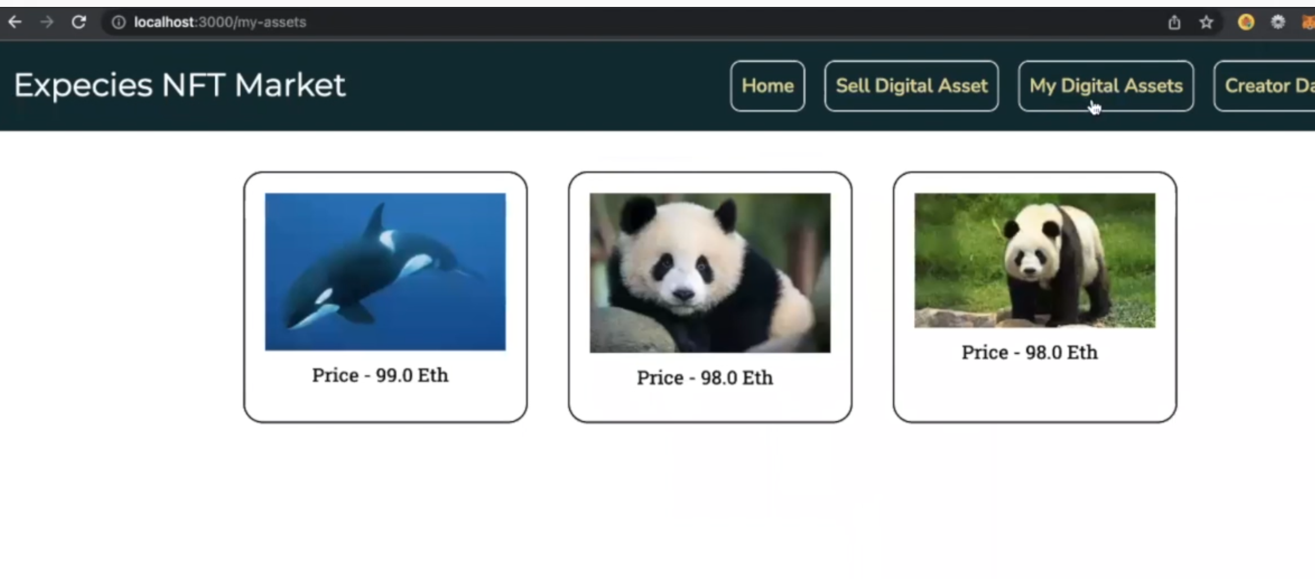Open the My Digital Assets page

click(x=1106, y=86)
